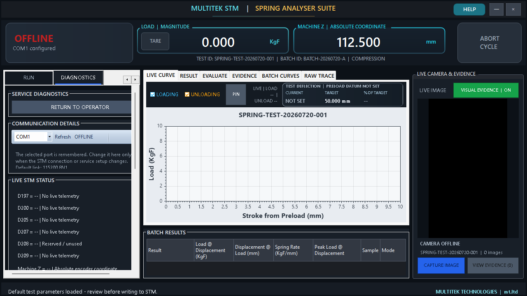Open the BATCH CURVES tab
This screenshot has height=296, width=527.
281,76
